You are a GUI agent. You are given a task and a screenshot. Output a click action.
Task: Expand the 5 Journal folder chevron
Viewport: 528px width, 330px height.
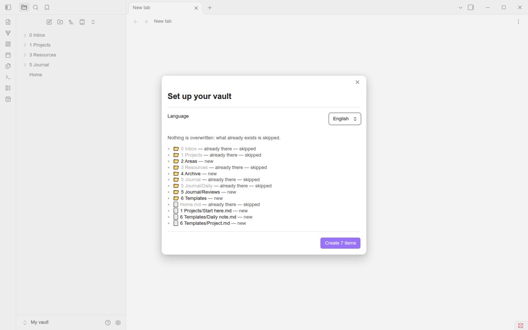click(x=25, y=65)
